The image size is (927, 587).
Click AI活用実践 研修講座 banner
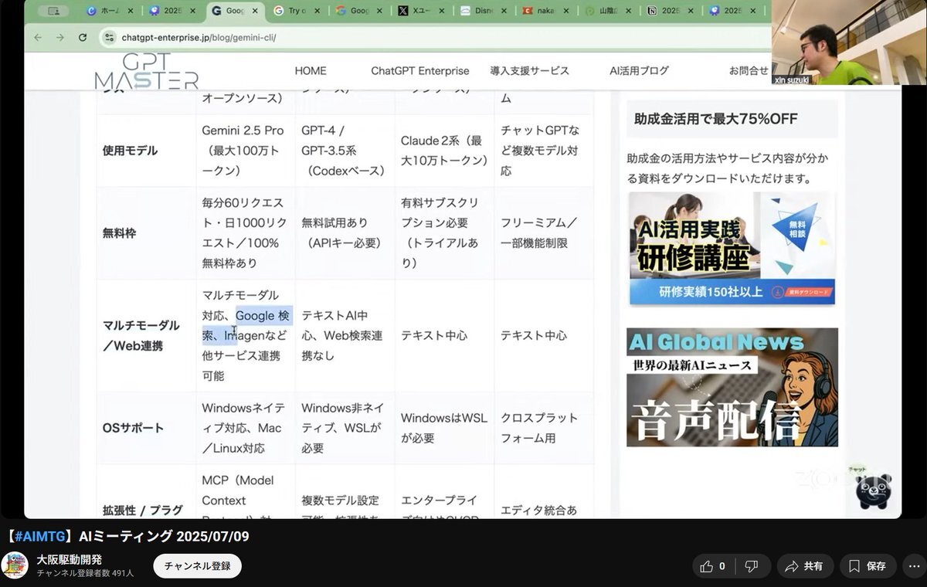click(731, 249)
